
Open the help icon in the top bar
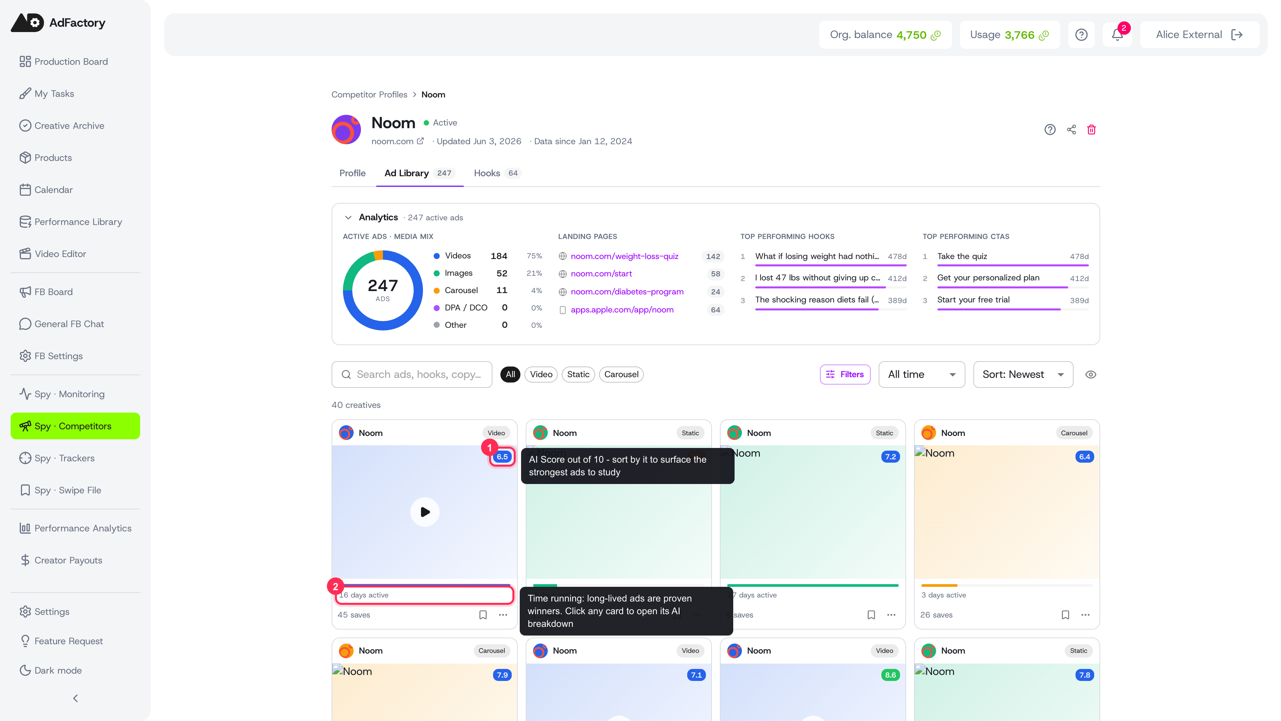click(x=1081, y=35)
